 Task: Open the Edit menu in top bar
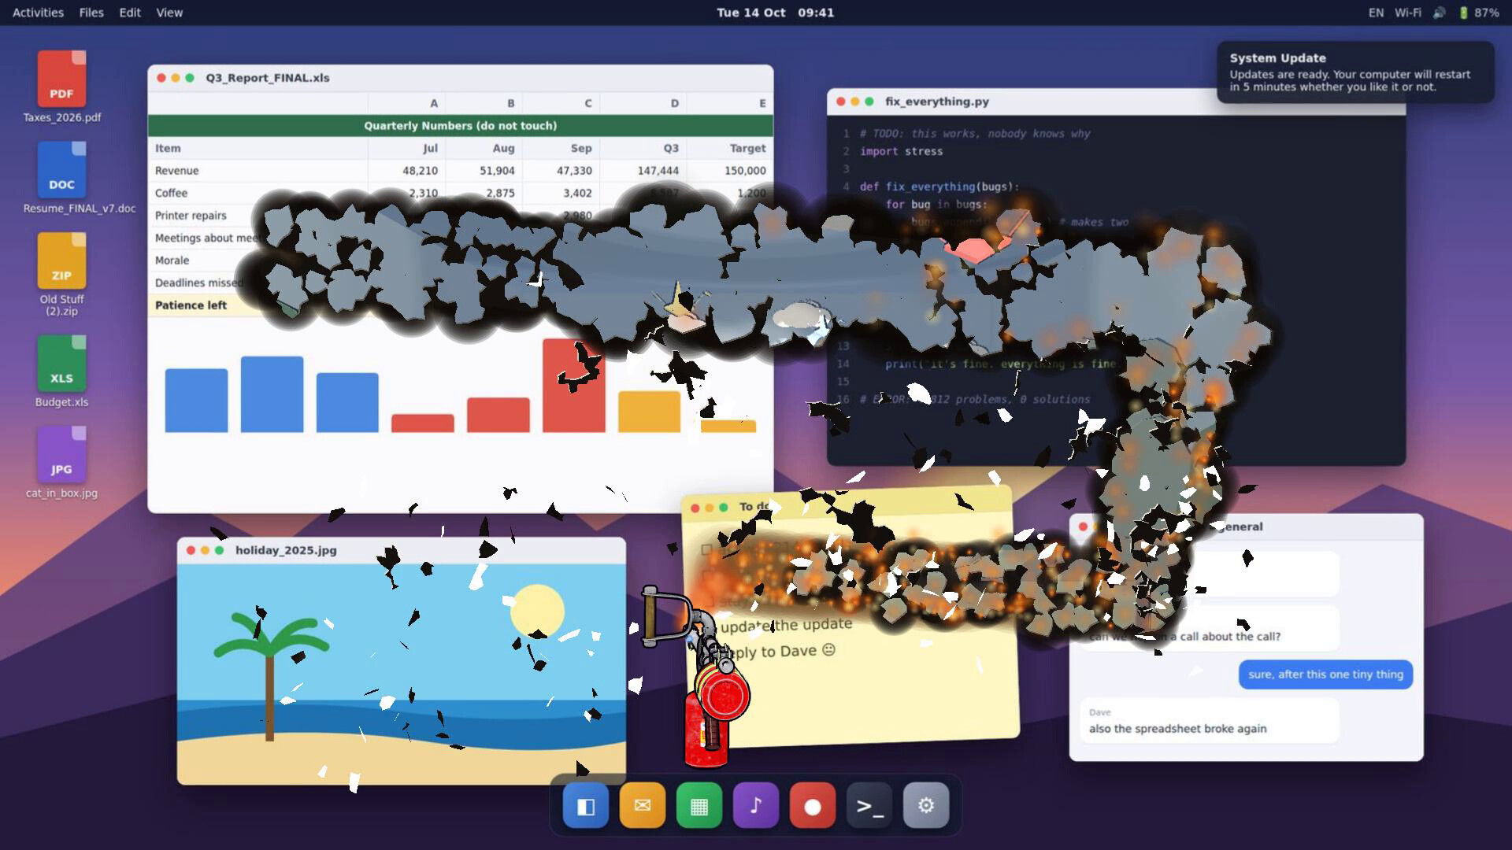[130, 13]
